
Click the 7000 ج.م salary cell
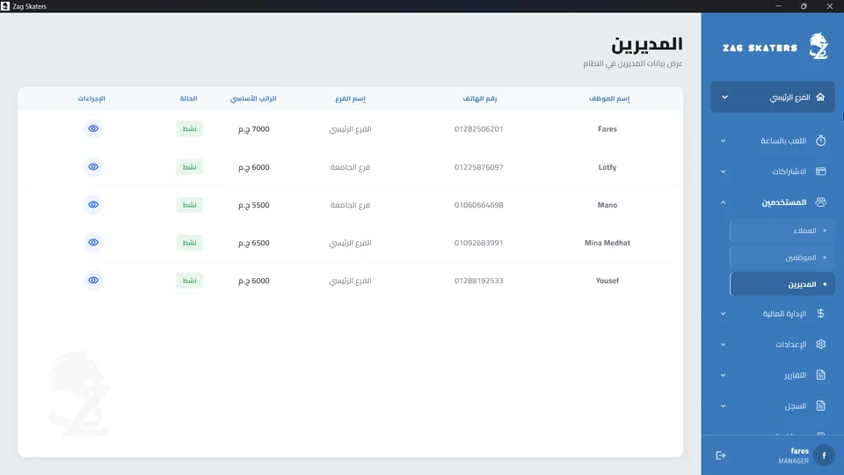pyautogui.click(x=253, y=129)
